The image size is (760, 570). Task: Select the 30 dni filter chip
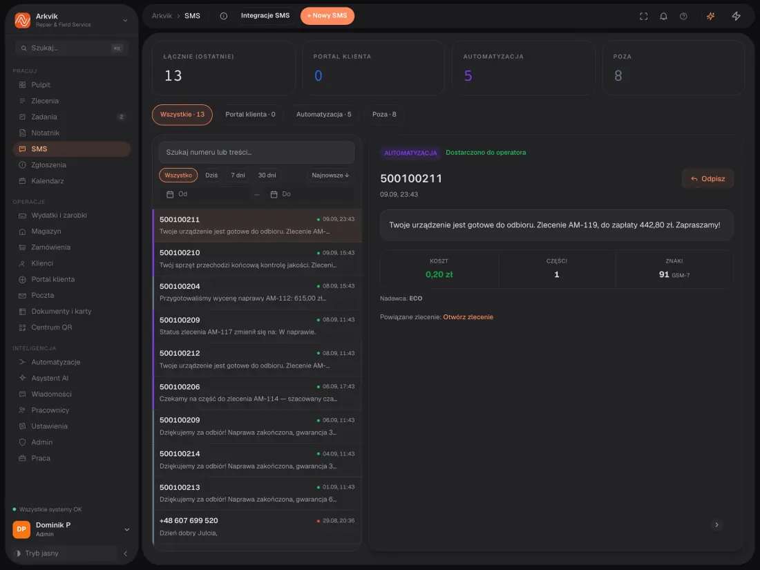(x=267, y=175)
